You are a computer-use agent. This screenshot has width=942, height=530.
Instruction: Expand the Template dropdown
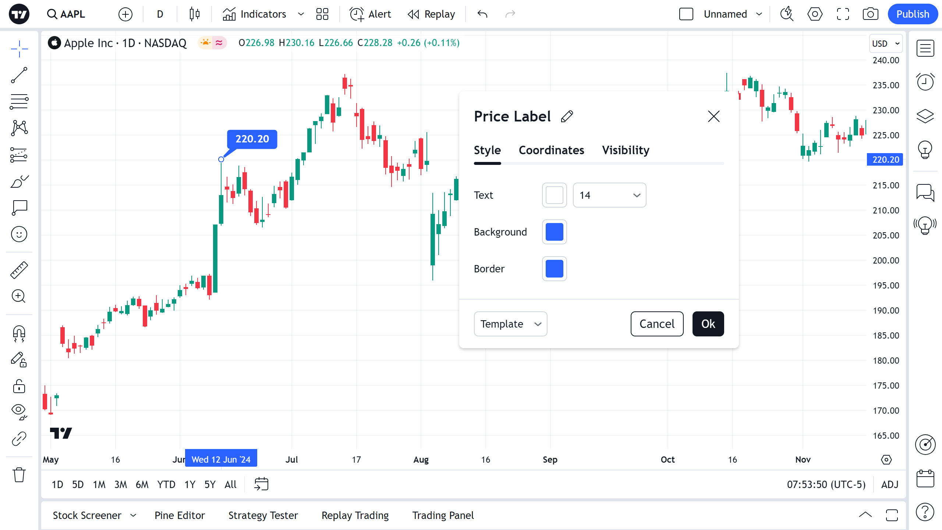(510, 324)
